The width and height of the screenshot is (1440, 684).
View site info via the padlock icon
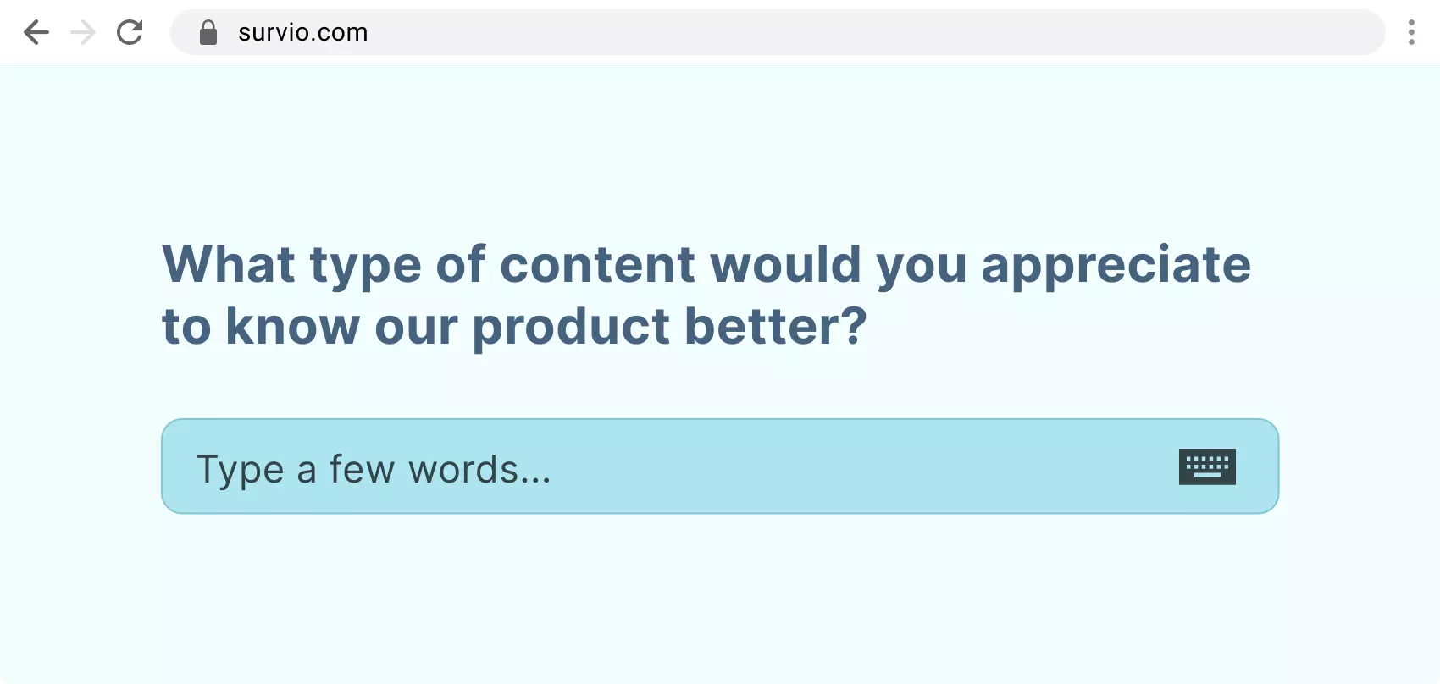click(208, 33)
